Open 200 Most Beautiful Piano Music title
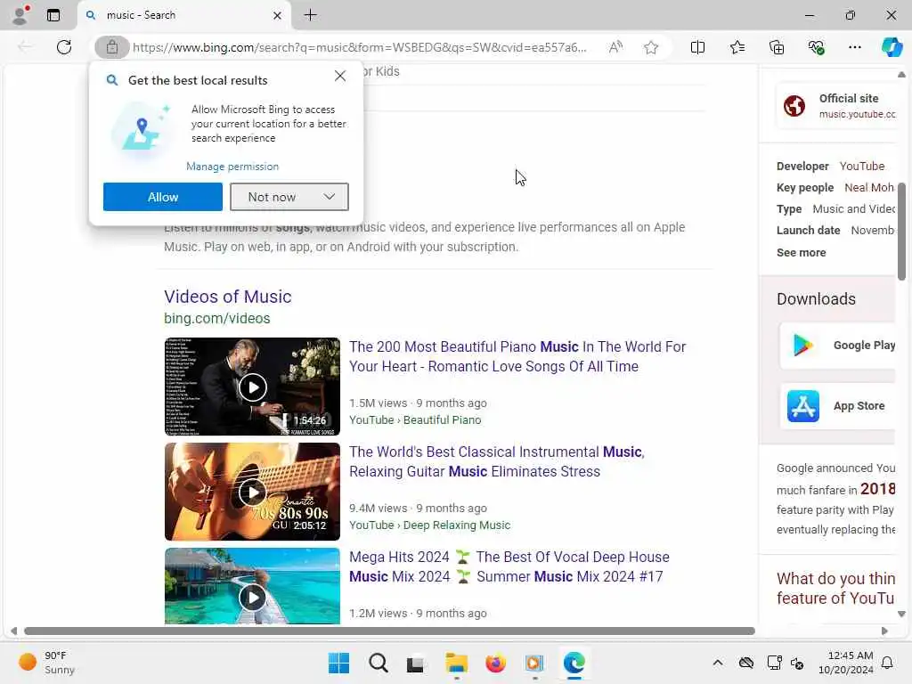 (517, 356)
